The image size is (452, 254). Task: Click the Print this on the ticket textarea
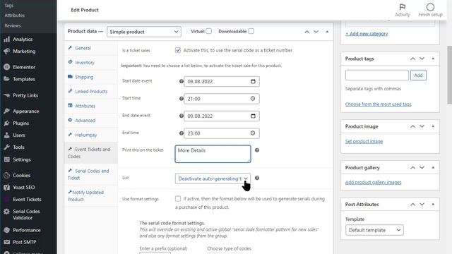click(213, 154)
